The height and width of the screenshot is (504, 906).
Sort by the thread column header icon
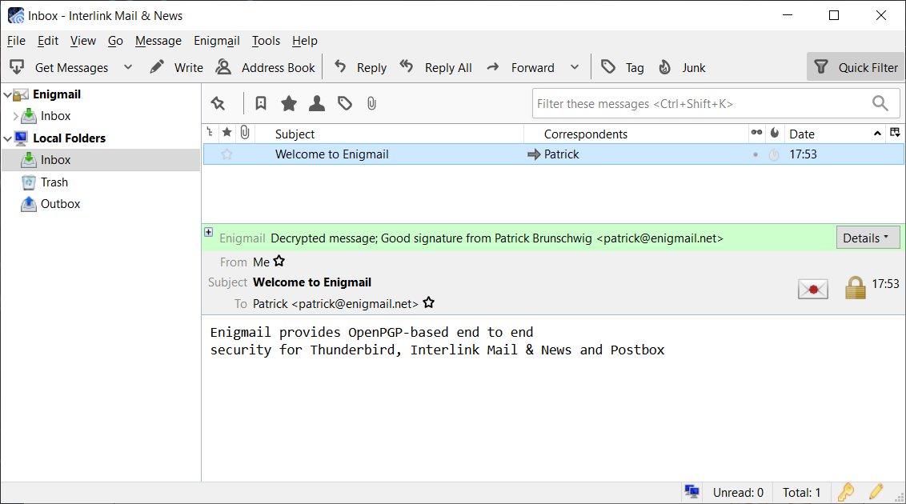pyautogui.click(x=209, y=134)
